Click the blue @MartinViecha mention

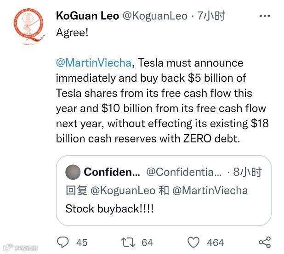click(x=95, y=62)
